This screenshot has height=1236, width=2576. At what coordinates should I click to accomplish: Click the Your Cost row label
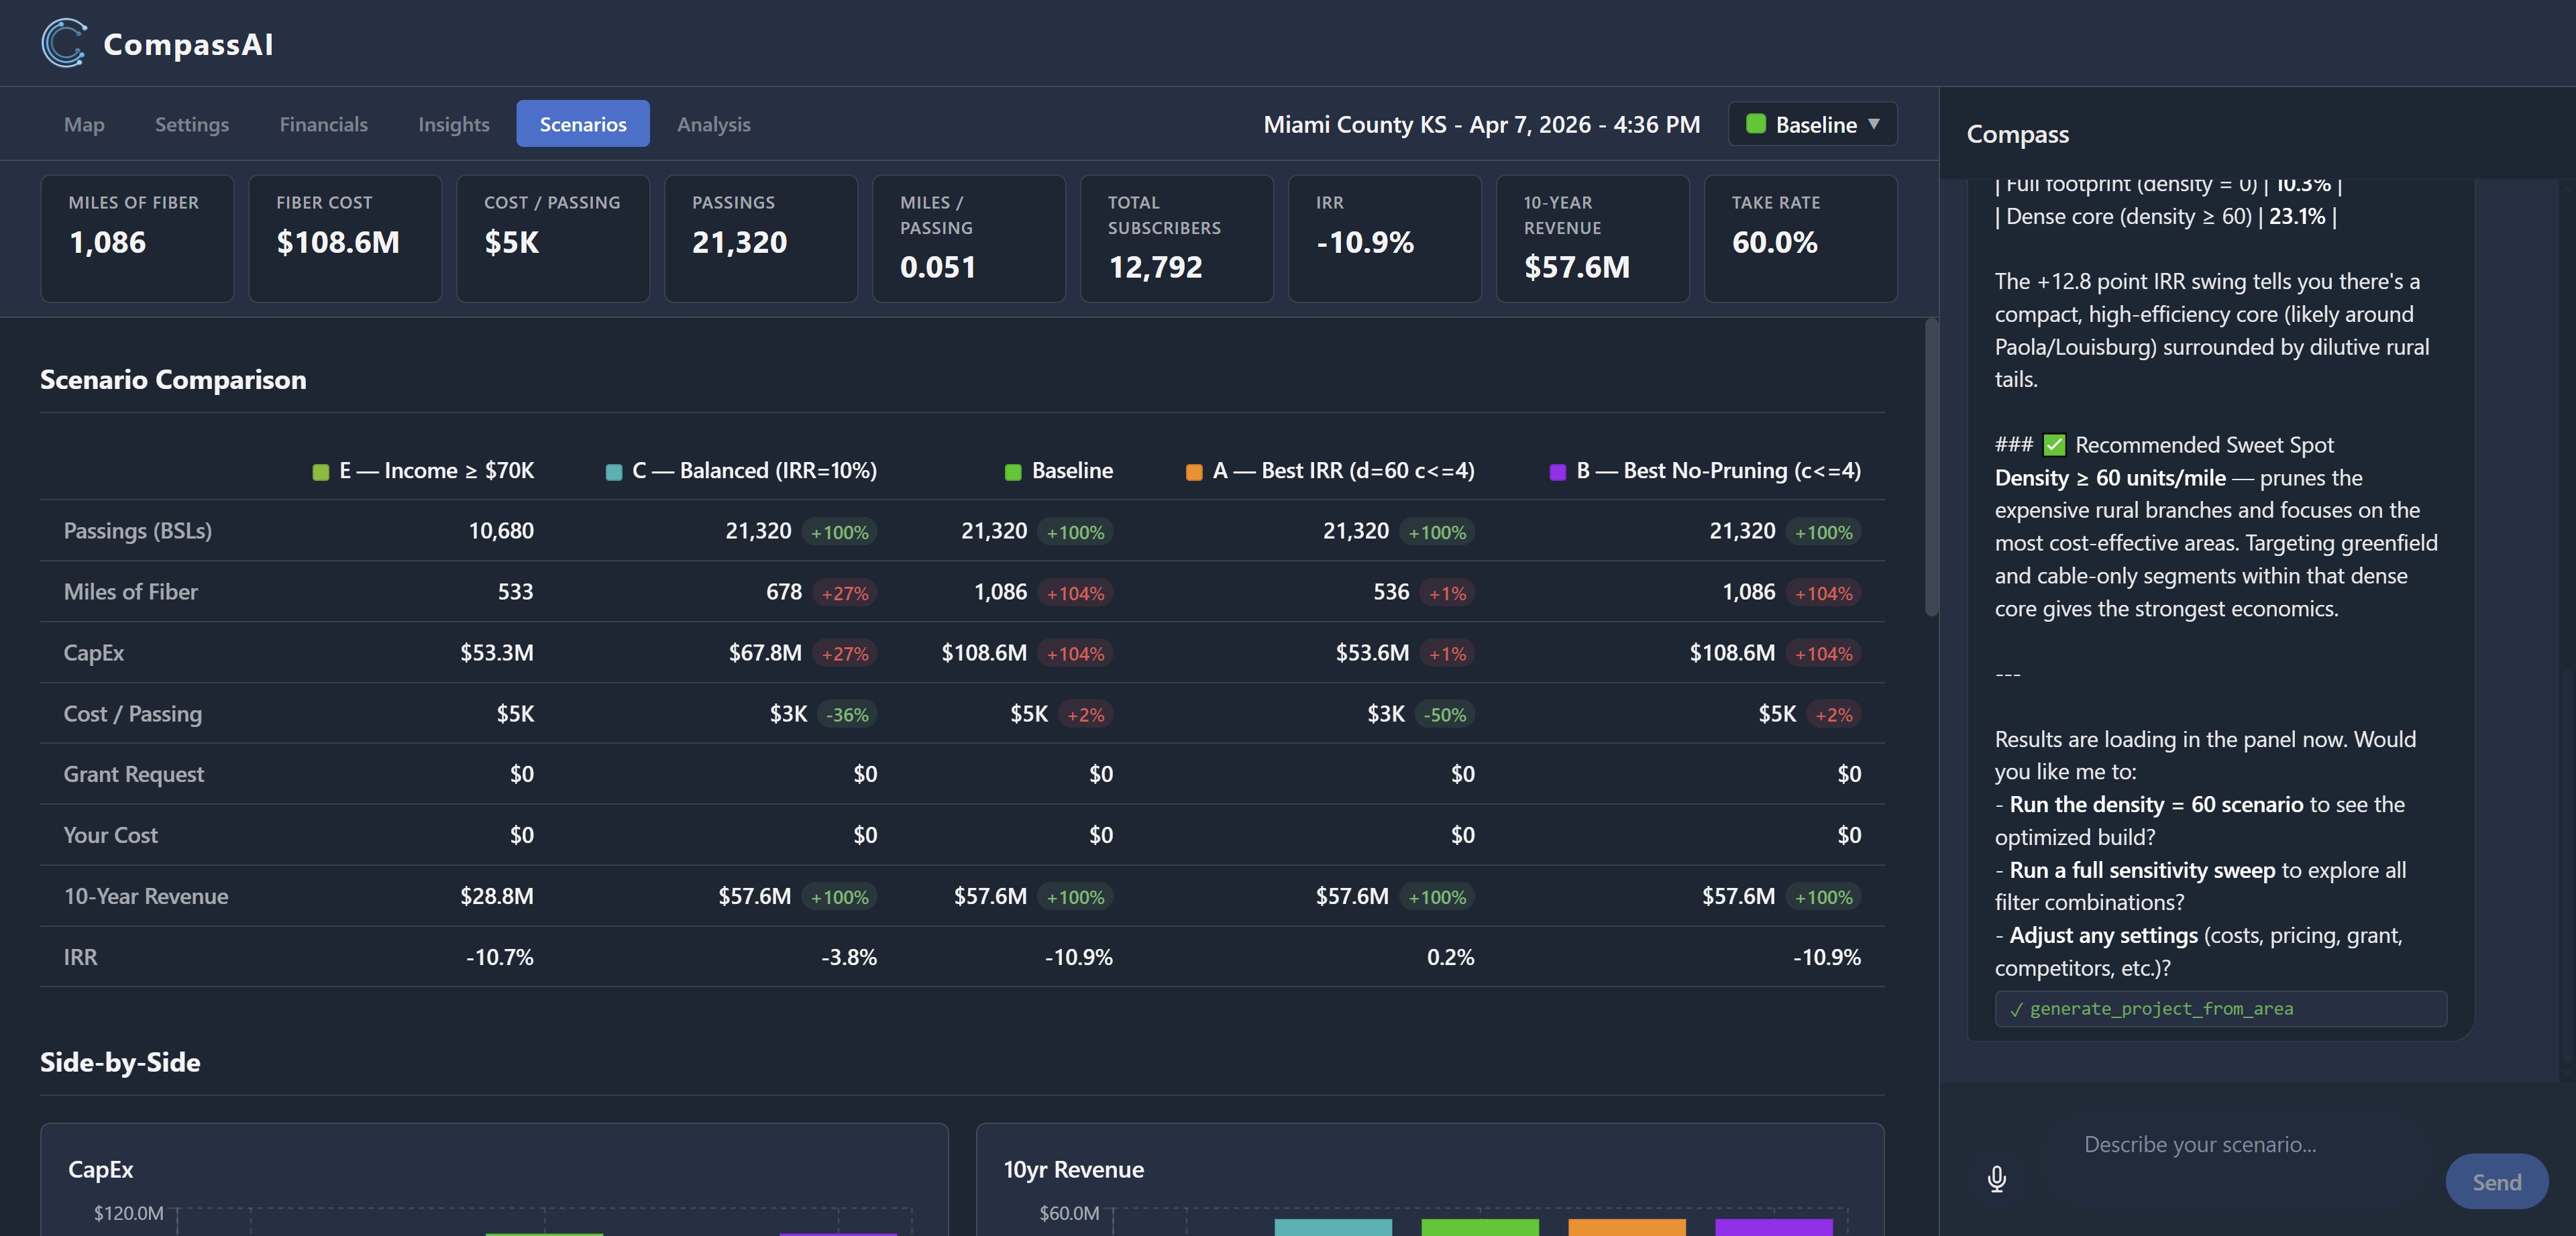click(x=111, y=835)
